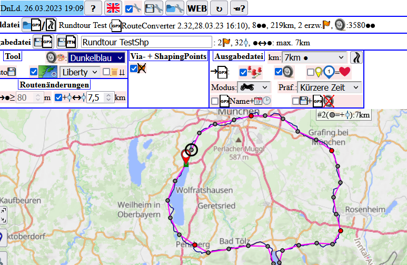Open the load settings folder-wrench icon

(x=174, y=8)
